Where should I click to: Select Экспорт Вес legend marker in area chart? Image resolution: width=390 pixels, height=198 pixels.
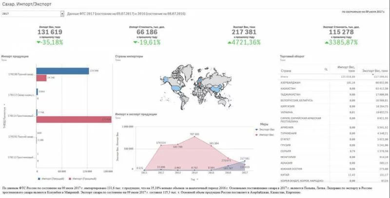tap(257, 130)
